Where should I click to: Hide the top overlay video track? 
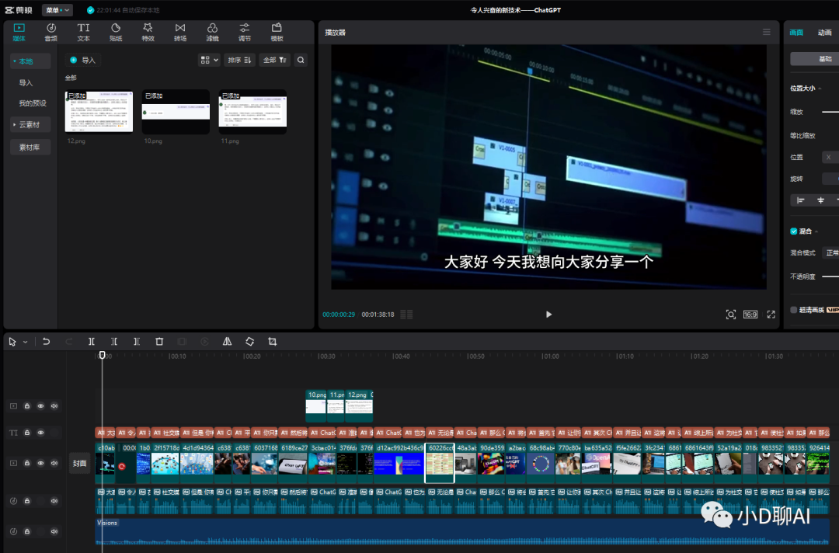40,406
